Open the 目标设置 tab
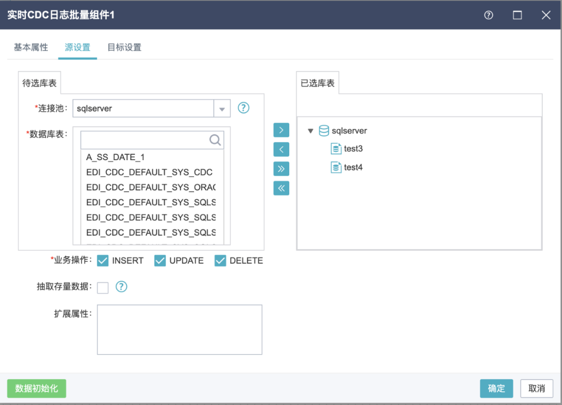This screenshot has height=405, width=562. point(124,47)
